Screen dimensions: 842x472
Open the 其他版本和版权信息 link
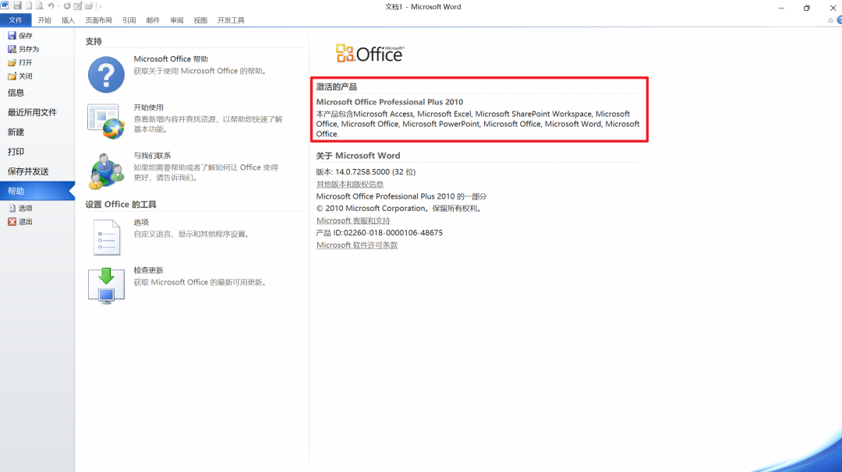click(349, 184)
